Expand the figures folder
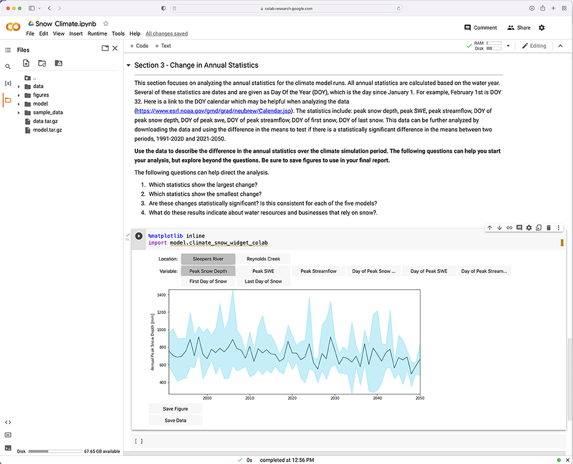Viewport: 573px width, 464px height. (19, 95)
